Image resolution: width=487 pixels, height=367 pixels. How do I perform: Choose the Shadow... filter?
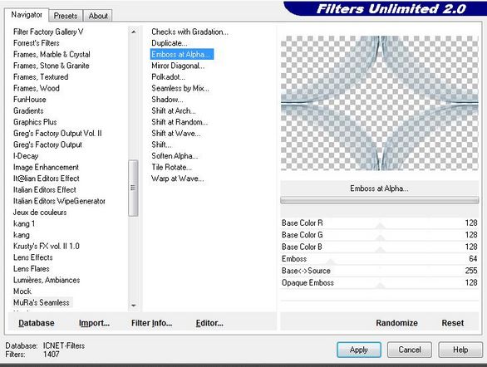click(x=167, y=100)
